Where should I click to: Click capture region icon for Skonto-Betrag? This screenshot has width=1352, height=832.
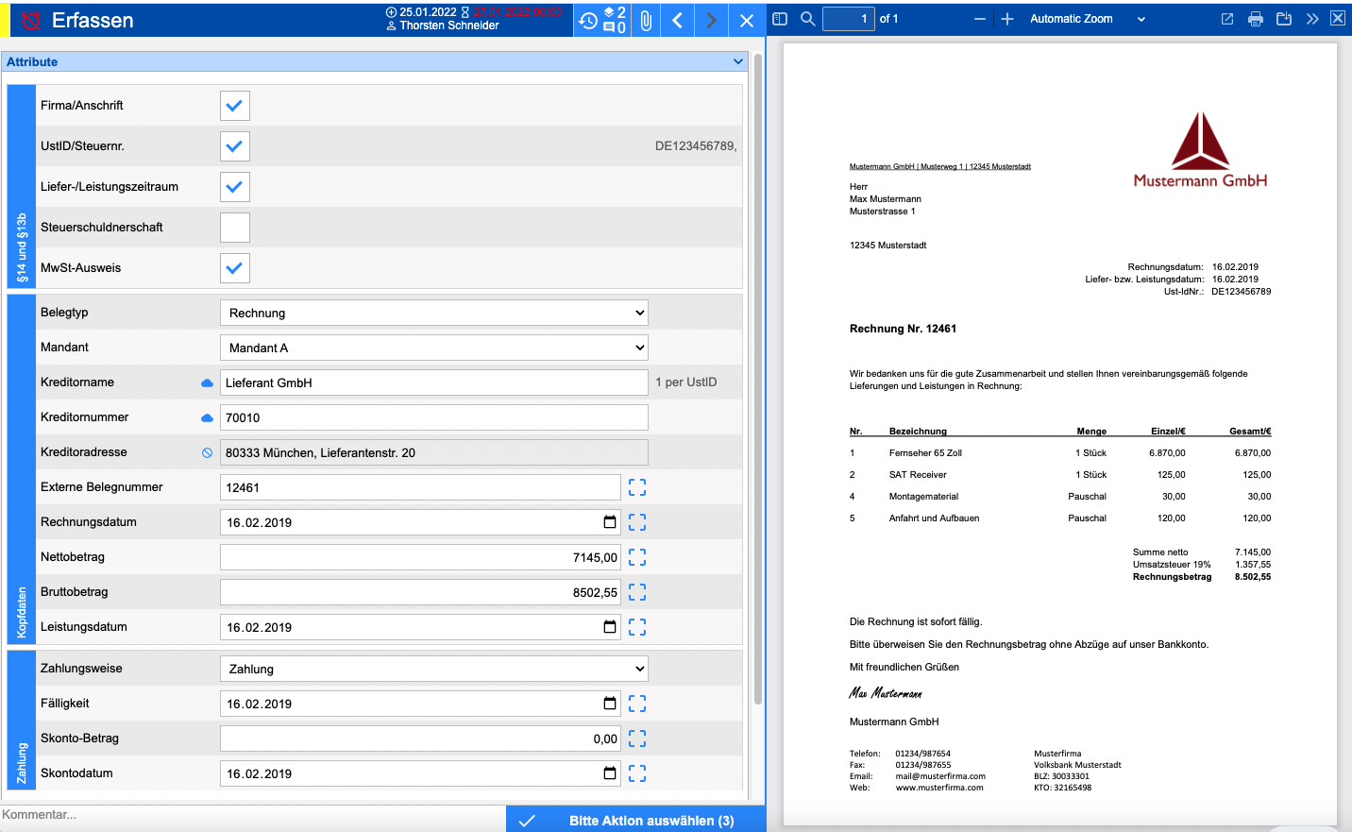click(637, 739)
